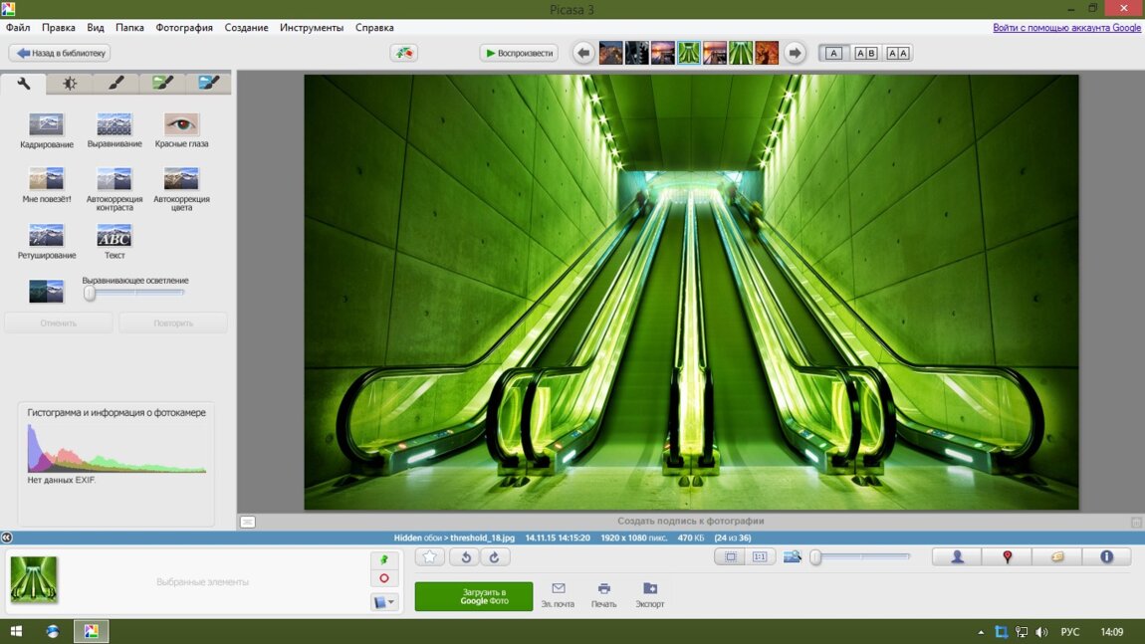Open the people tags panel icon
This screenshot has height=644, width=1145.
pyautogui.click(x=957, y=557)
